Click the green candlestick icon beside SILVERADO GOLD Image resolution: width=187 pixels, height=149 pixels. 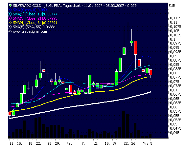pos(11,6)
